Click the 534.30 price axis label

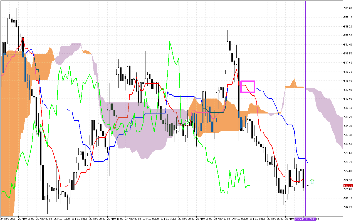(348, 126)
